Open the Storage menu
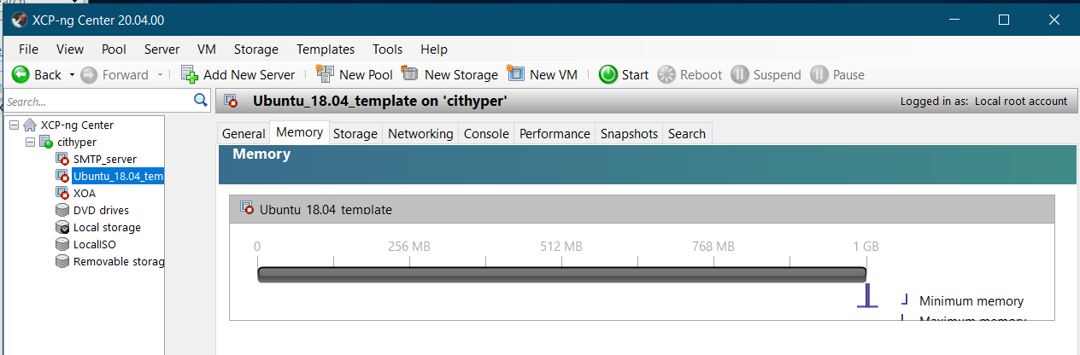This screenshot has height=355, width=1080. tap(256, 49)
